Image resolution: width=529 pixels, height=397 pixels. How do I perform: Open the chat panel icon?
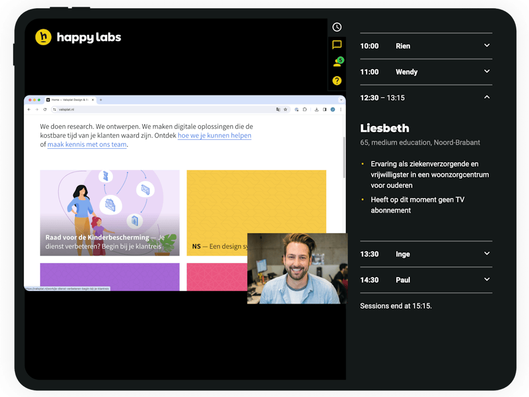pyautogui.click(x=337, y=45)
